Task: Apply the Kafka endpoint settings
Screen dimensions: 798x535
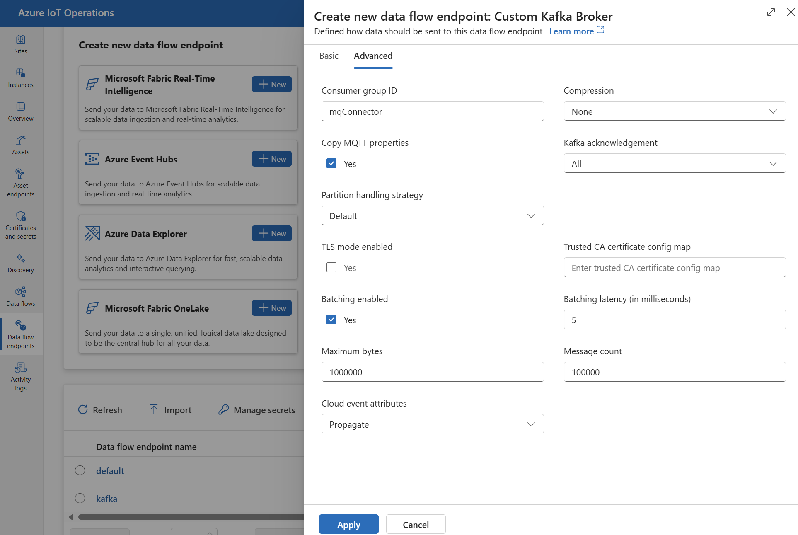Action: (x=348, y=524)
